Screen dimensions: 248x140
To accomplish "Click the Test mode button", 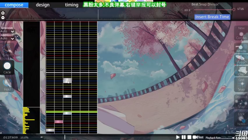I will pyautogui.click(x=198, y=137).
